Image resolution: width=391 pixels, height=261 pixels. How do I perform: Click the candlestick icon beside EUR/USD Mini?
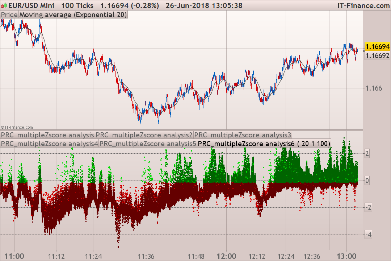click(x=4, y=5)
